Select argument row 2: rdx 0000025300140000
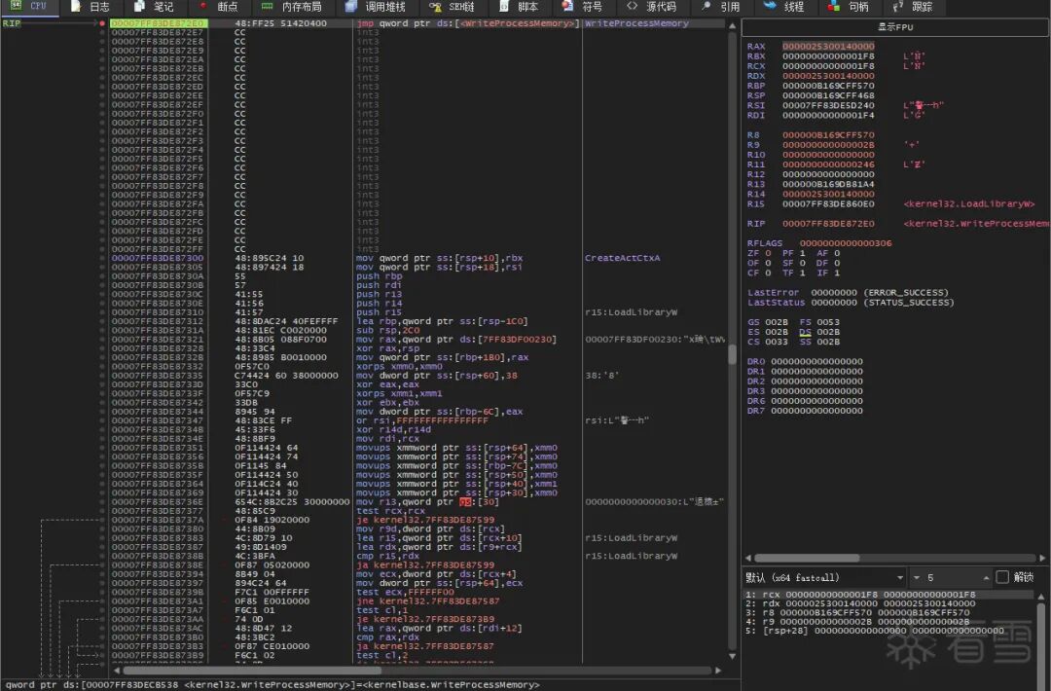The image size is (1051, 691). pos(888,603)
